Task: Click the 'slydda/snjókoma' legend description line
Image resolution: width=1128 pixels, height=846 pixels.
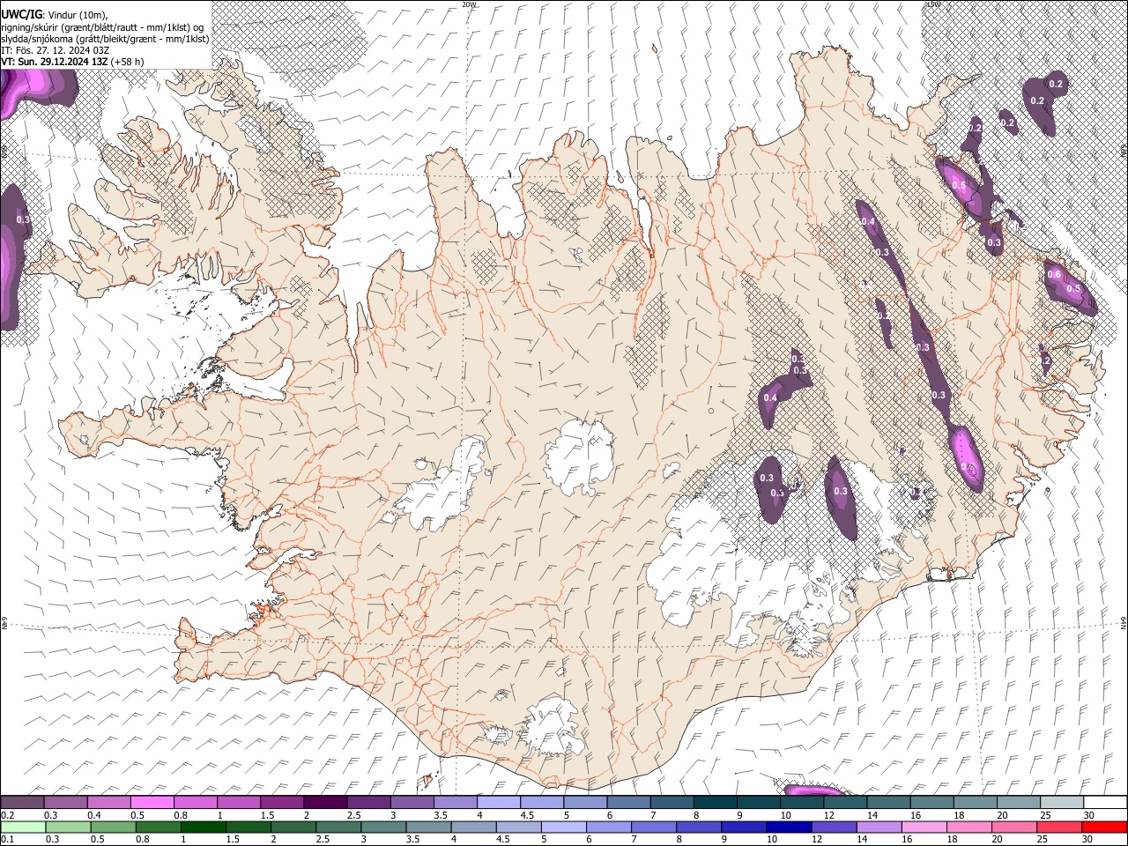Action: coord(105,39)
